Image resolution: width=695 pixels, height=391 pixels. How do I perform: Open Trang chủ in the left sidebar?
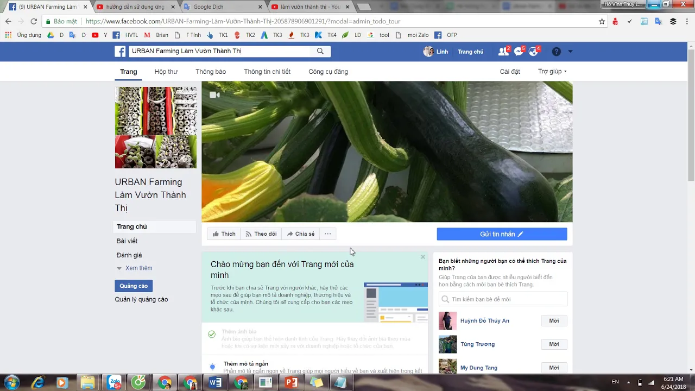tap(155, 226)
